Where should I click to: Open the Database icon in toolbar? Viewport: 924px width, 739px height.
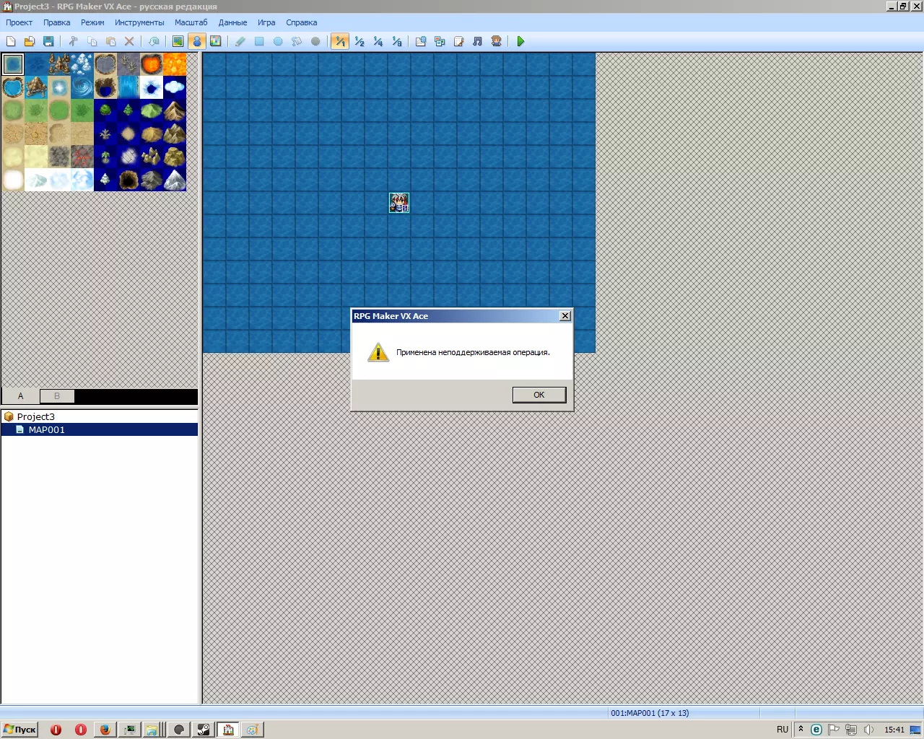click(x=421, y=41)
